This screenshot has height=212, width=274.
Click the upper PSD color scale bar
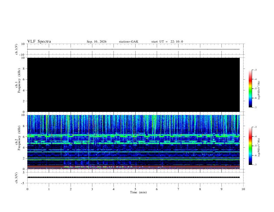pos(250,89)
